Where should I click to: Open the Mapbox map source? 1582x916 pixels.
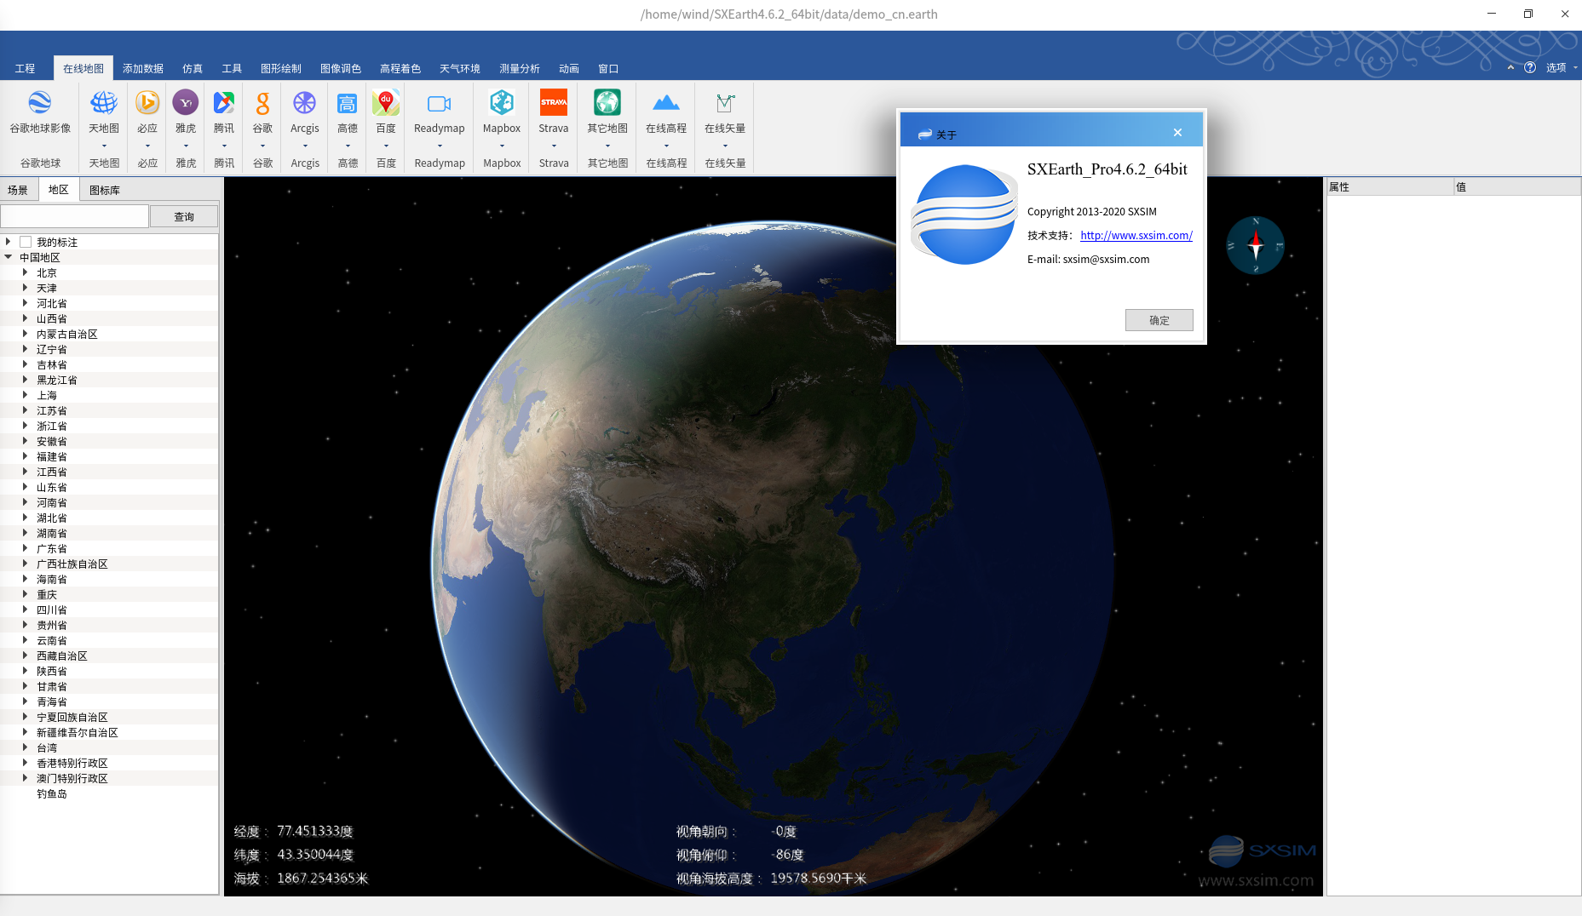point(501,104)
